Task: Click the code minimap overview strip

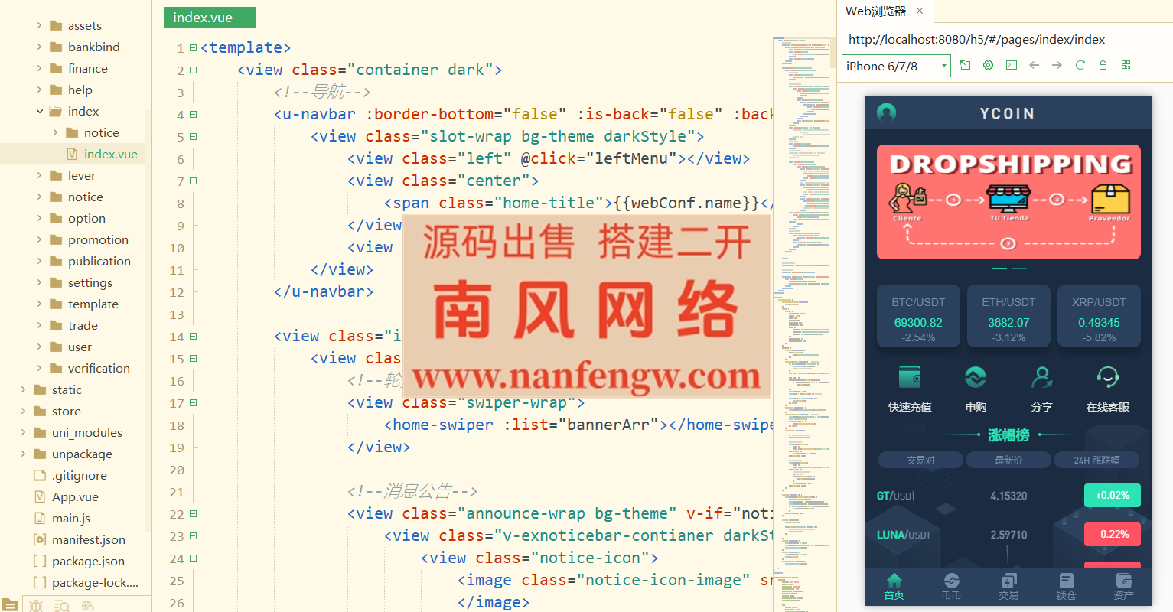Action: [804, 306]
